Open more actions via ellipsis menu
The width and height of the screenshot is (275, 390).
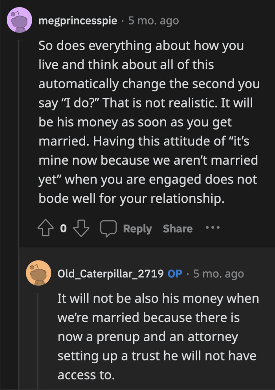coord(213,228)
